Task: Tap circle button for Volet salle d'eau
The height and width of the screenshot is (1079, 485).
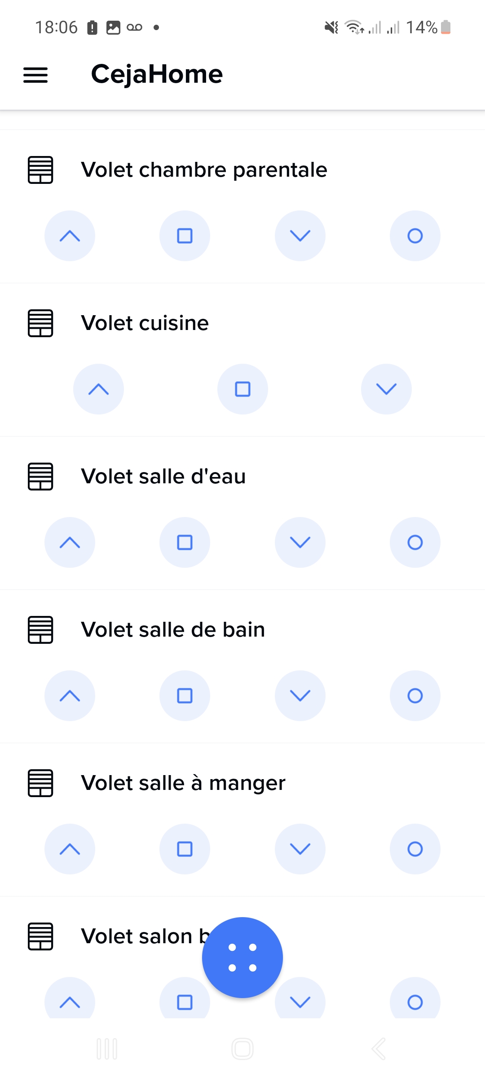Action: [x=415, y=542]
